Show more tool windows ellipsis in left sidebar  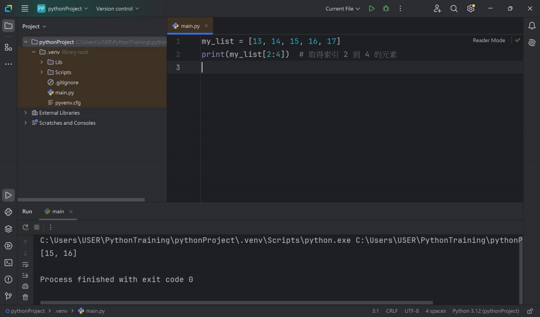click(8, 64)
